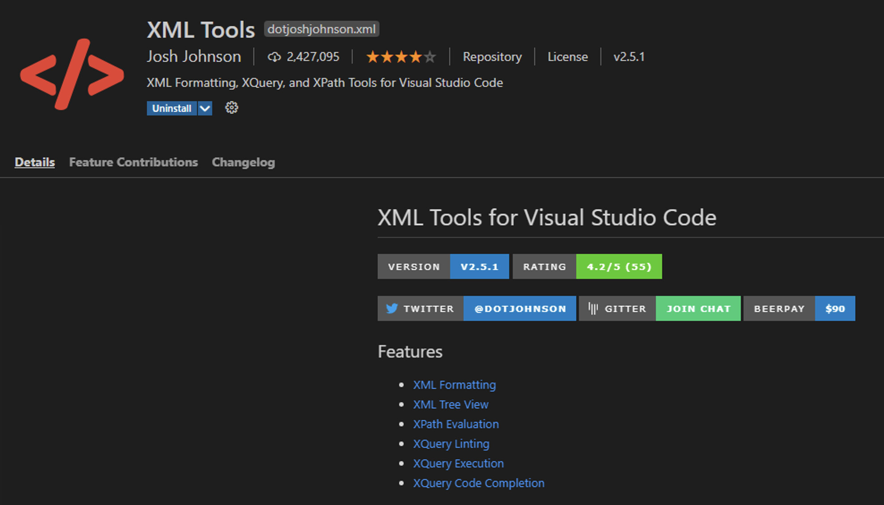The height and width of the screenshot is (505, 884).
Task: Switch to the Details tab
Action: click(35, 162)
